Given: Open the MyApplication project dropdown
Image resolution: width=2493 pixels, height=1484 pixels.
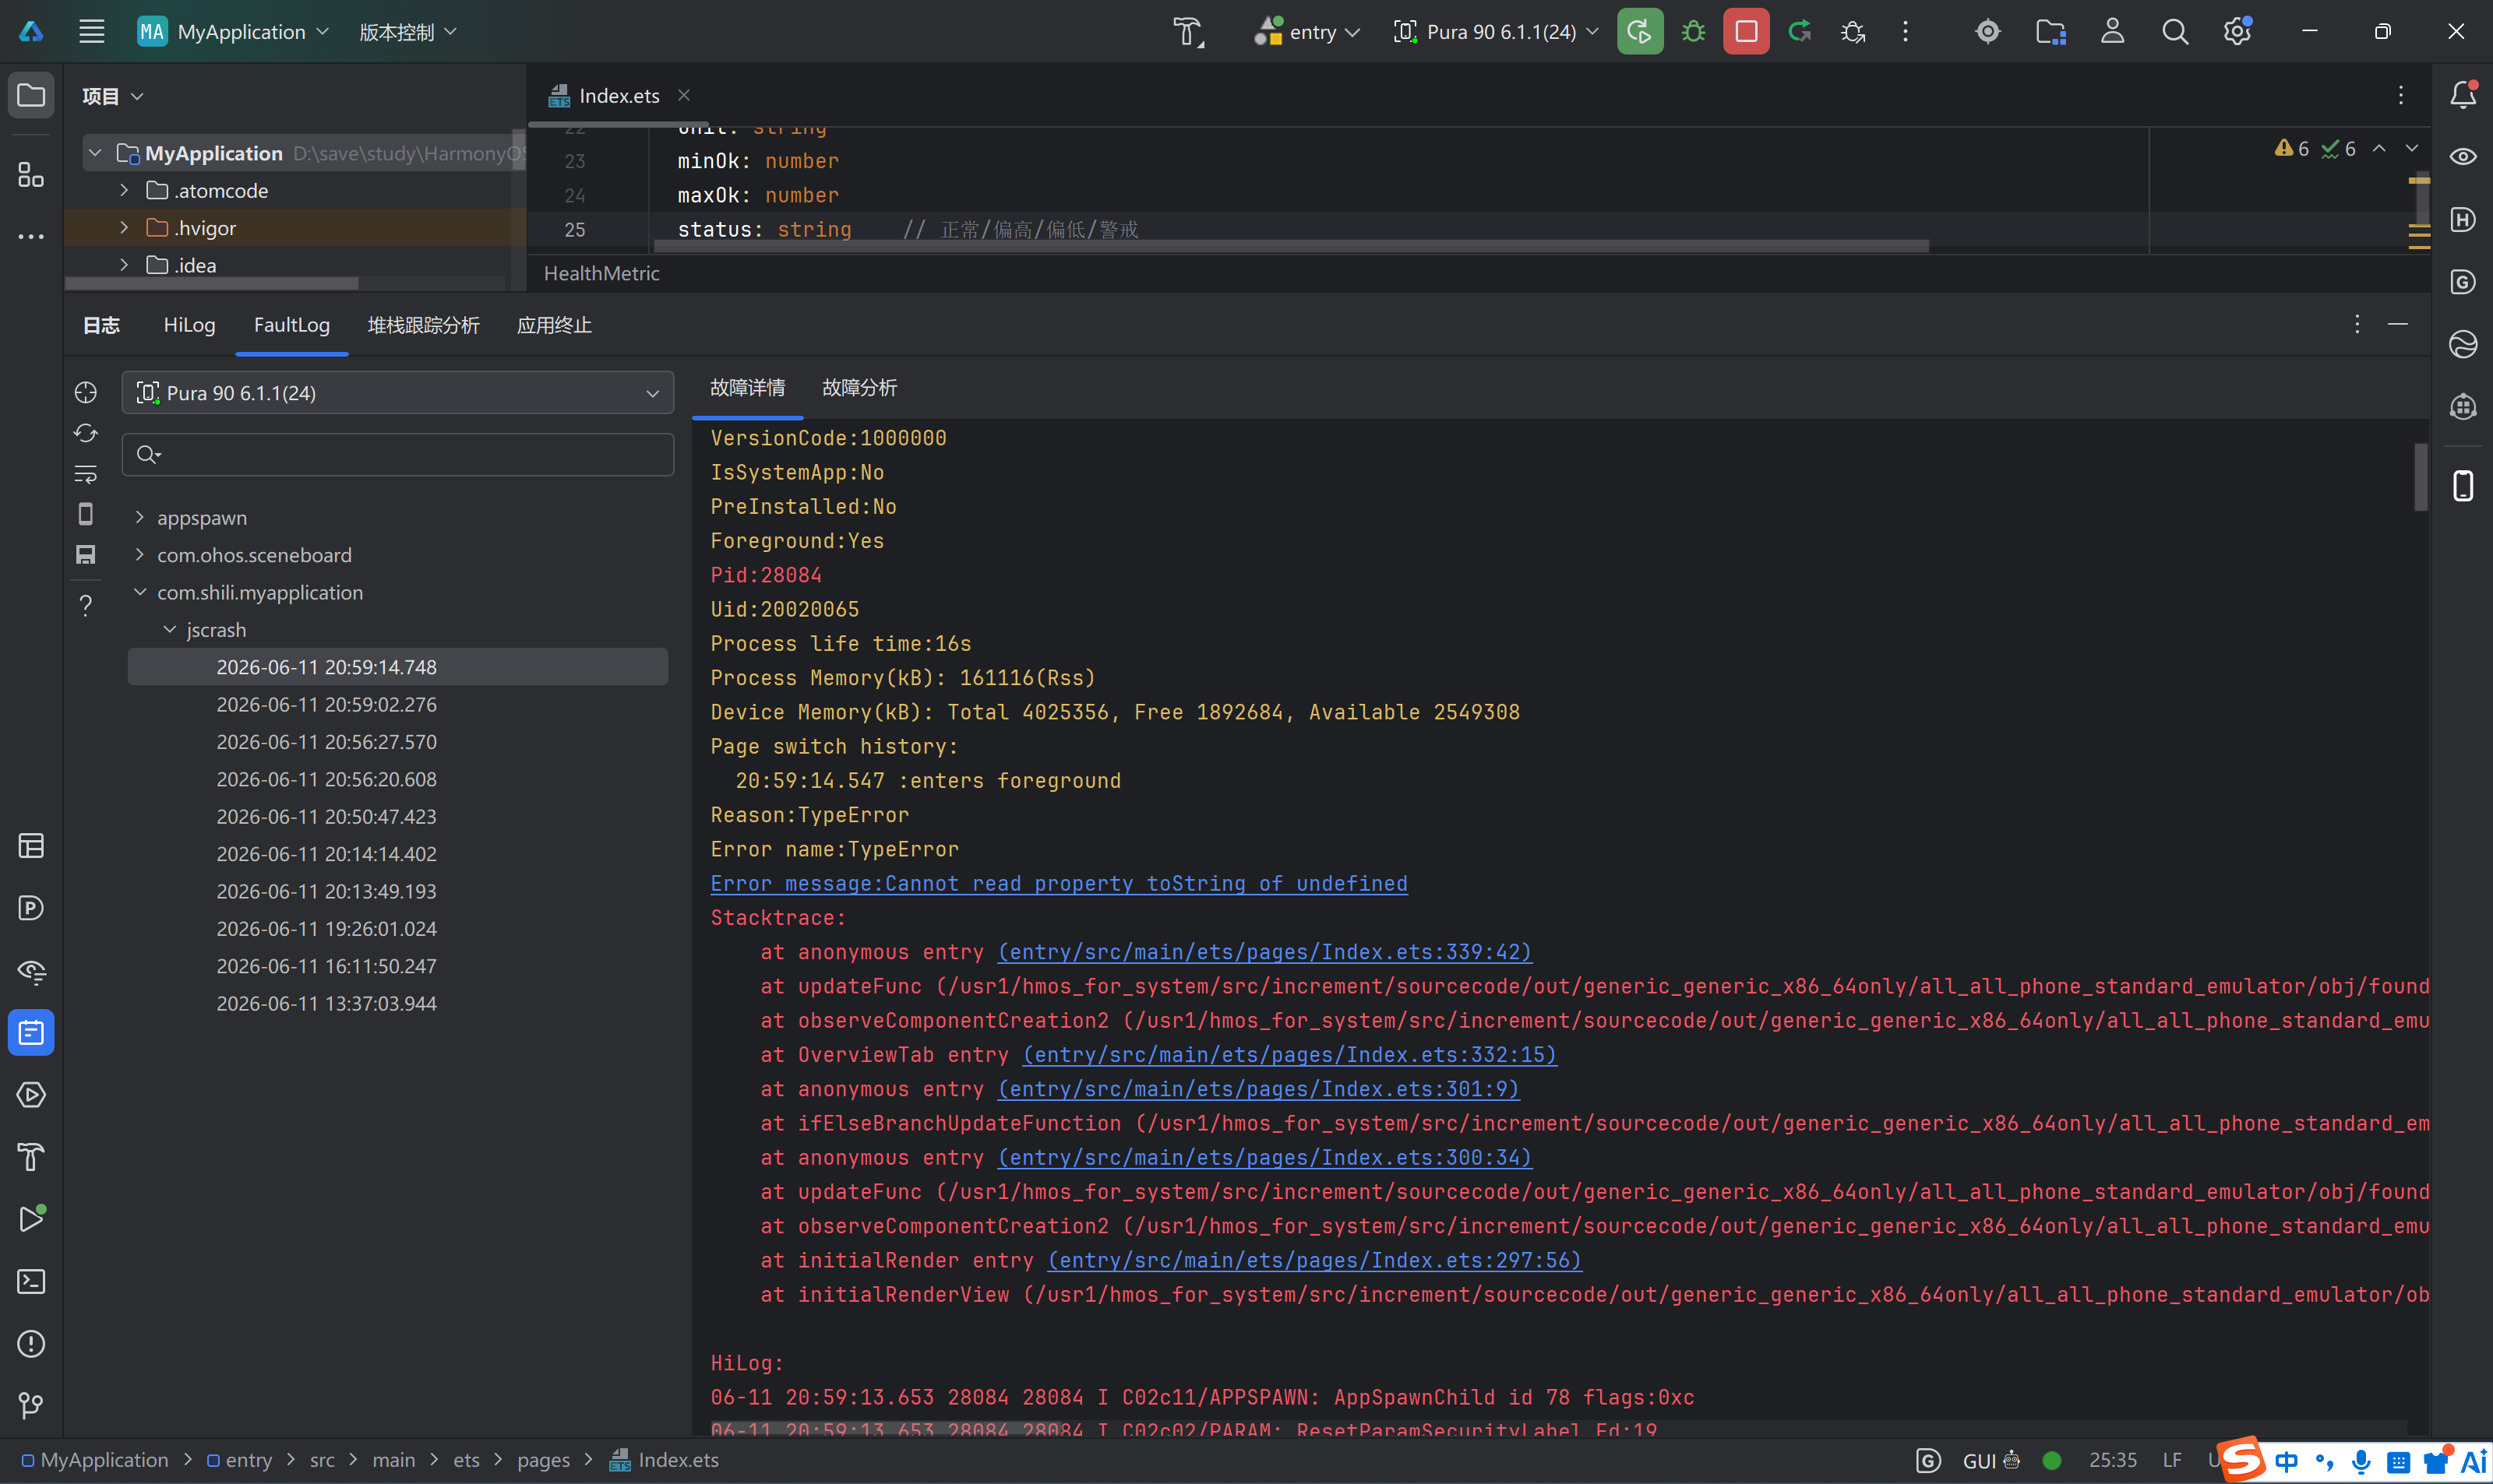Looking at the screenshot, I should point(233,31).
